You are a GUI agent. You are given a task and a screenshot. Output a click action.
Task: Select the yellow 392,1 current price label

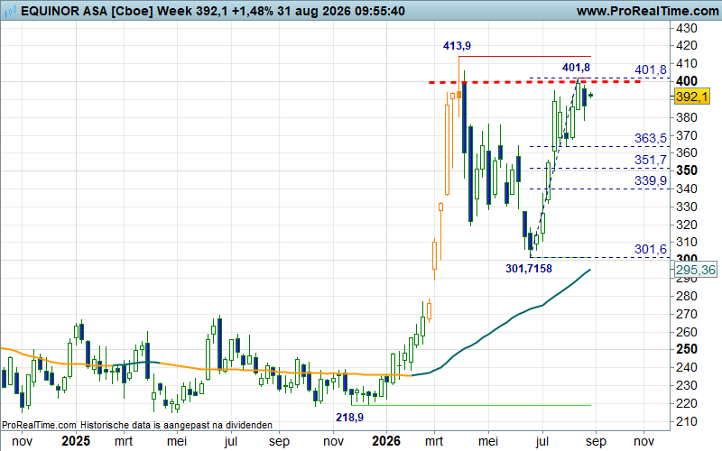pos(692,97)
